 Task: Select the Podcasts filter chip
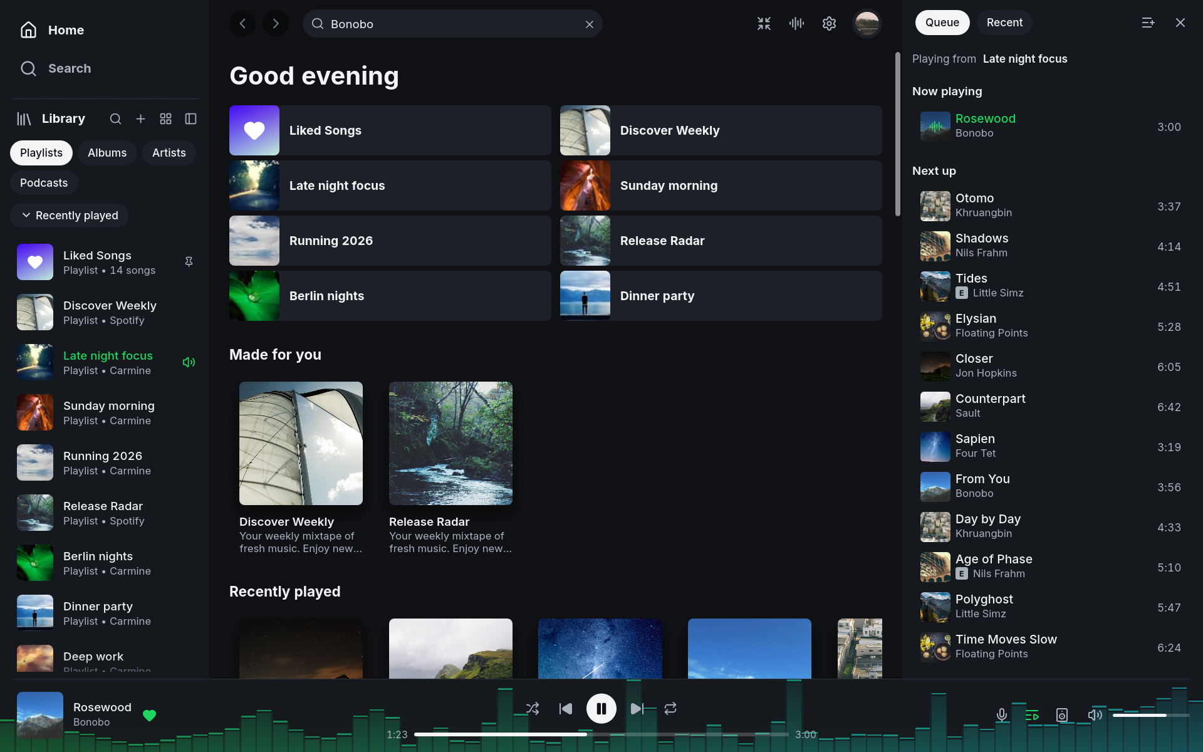point(44,183)
